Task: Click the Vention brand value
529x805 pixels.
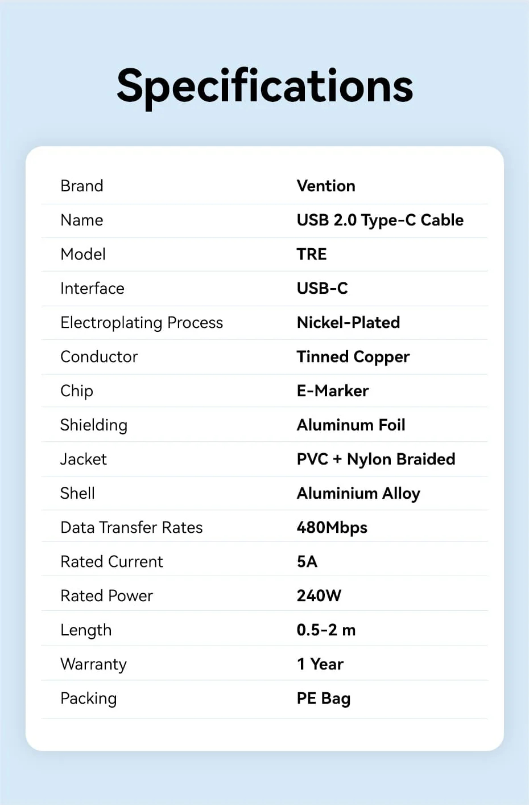Action: coord(326,186)
